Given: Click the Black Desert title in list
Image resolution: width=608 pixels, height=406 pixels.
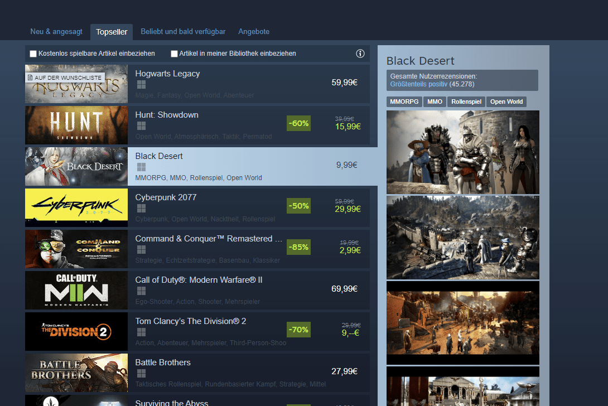Looking at the screenshot, I should [x=159, y=156].
